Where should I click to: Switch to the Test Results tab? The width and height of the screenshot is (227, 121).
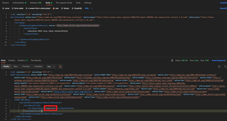(36, 60)
